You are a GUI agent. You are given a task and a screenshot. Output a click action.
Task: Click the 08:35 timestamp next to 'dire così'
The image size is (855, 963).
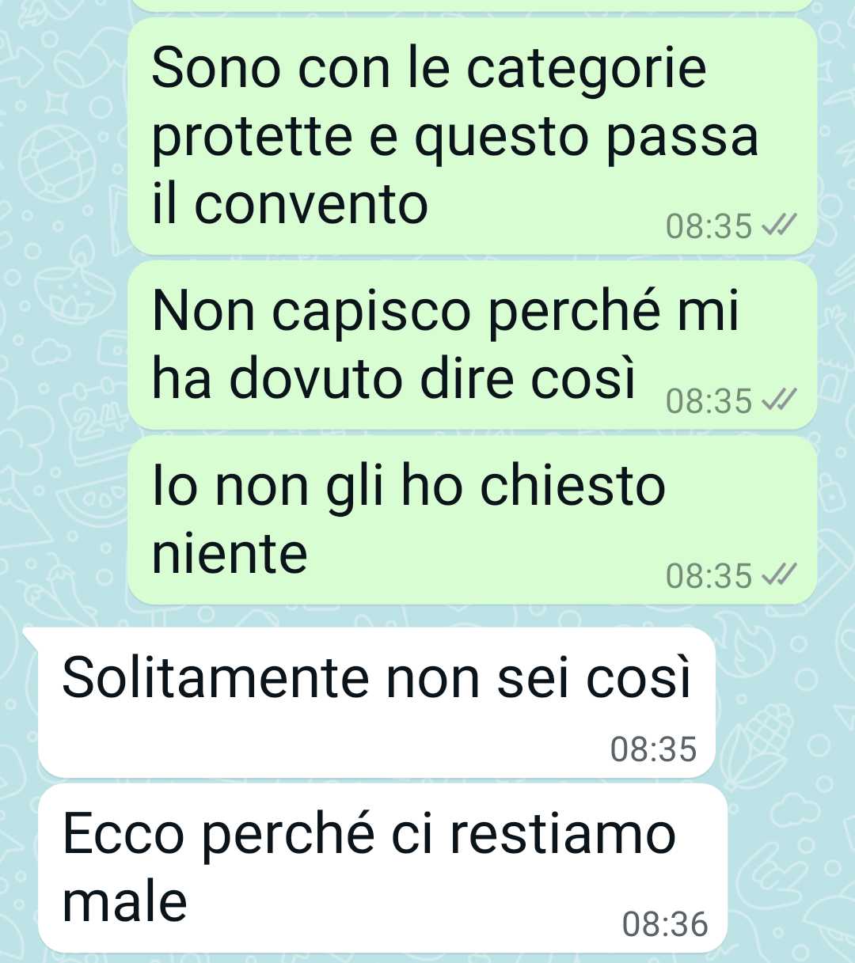pos(709,401)
